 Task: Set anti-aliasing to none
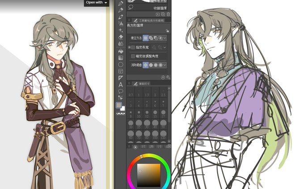click(146, 65)
